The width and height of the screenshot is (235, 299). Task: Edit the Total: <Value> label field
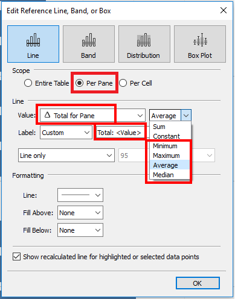click(120, 133)
